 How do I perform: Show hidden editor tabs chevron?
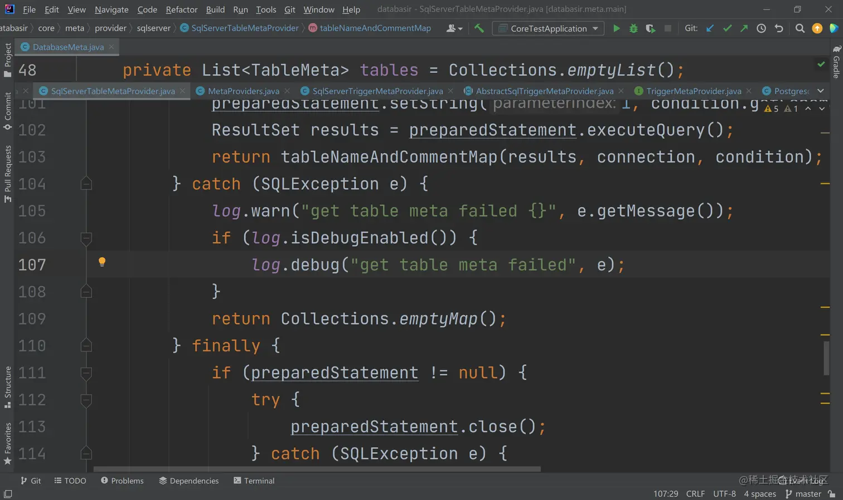[x=821, y=91]
